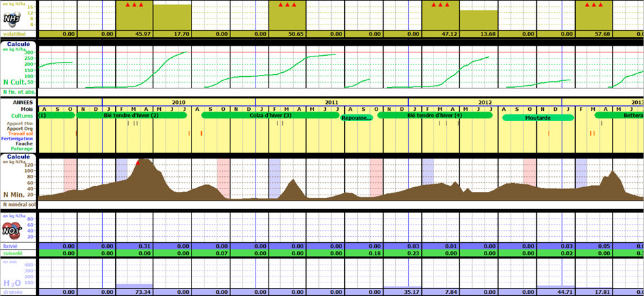The width and height of the screenshot is (644, 296).
Task: Select the red peak marker on N Min. curve
Action: [138, 163]
